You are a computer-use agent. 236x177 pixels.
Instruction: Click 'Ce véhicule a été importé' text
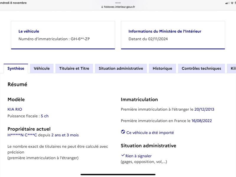coord(150,132)
